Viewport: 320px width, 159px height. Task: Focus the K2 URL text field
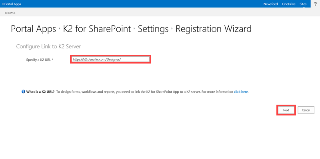[x=111, y=59]
